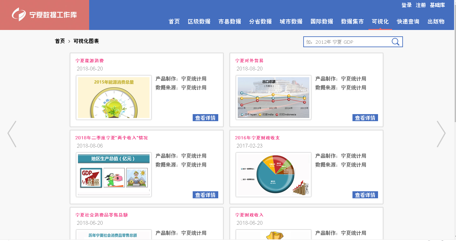Viewport: 456px width, 241px height.
Task: Click the 登录 link
Action: 406,5
